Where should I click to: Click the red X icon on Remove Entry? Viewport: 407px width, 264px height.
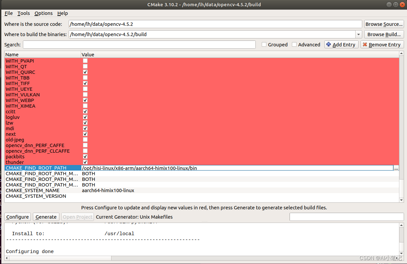[365, 44]
